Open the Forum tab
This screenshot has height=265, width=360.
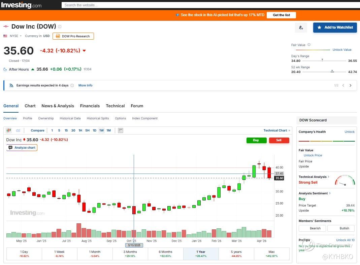[x=137, y=106]
